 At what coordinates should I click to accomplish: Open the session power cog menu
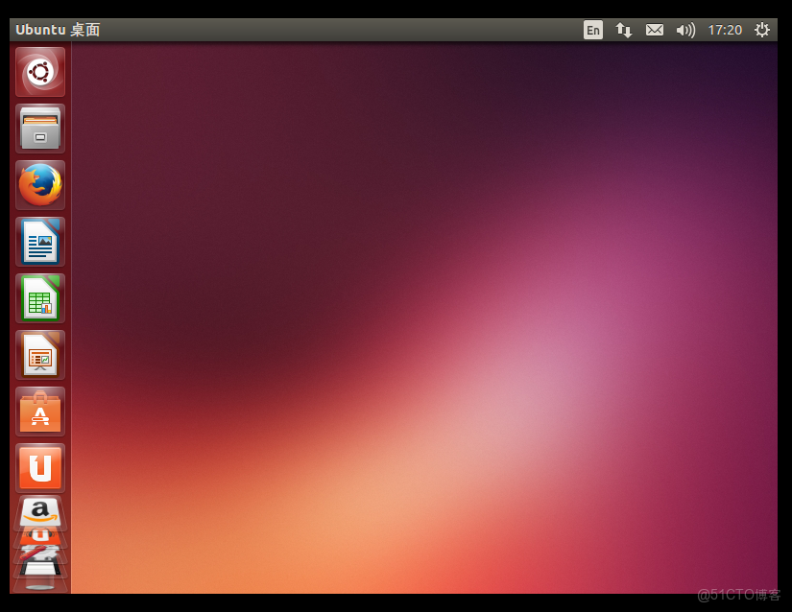[x=761, y=30]
